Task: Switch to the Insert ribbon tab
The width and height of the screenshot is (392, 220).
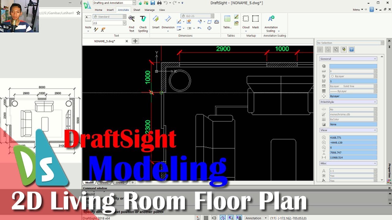Action: click(x=110, y=10)
